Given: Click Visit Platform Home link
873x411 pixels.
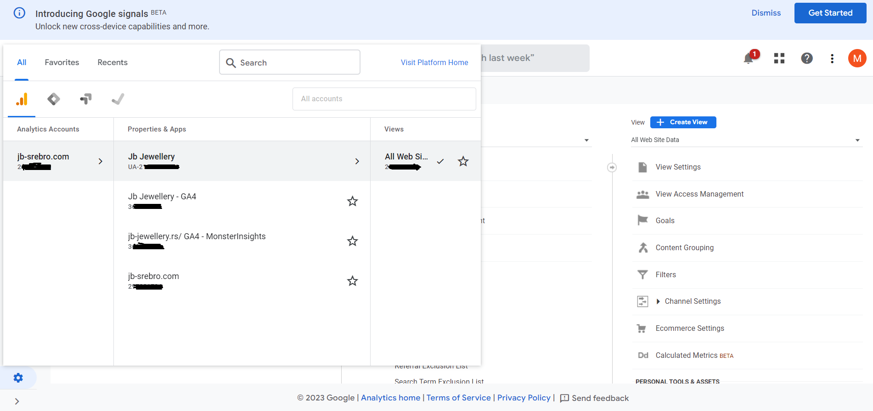Looking at the screenshot, I should click(x=434, y=62).
